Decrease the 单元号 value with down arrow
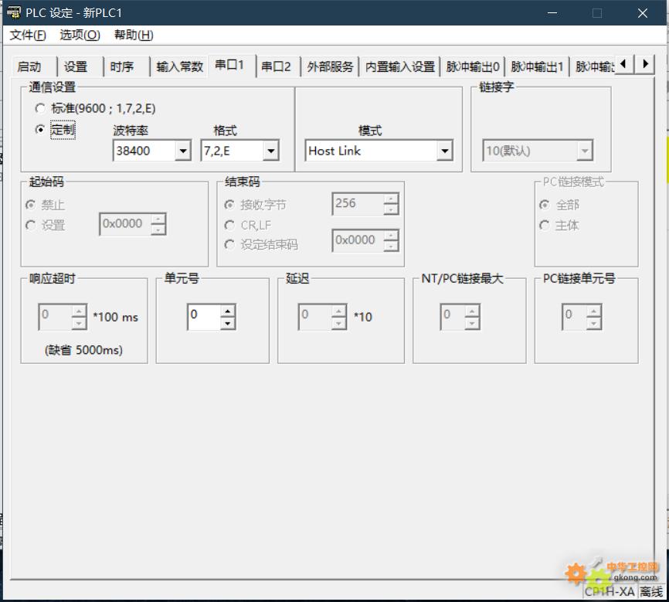This screenshot has width=669, height=602. point(228,323)
